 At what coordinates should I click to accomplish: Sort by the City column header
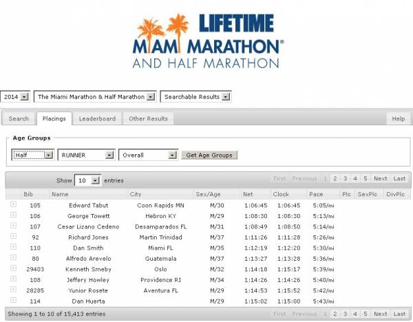(x=160, y=194)
